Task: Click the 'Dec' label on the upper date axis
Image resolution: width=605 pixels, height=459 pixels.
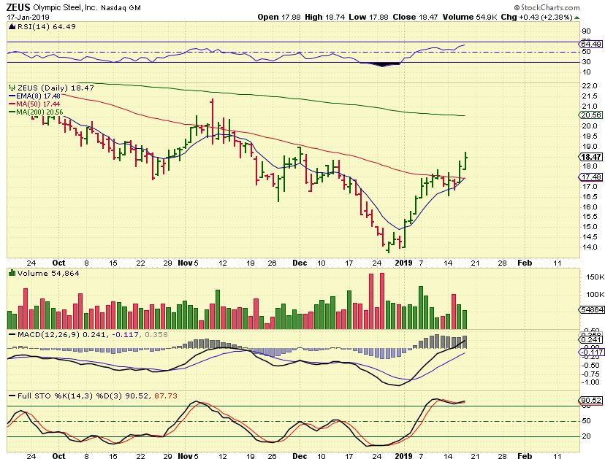Action: (300, 263)
